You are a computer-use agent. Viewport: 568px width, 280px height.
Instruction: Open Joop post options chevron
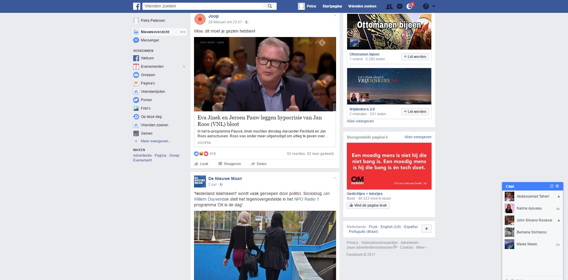coord(335,16)
